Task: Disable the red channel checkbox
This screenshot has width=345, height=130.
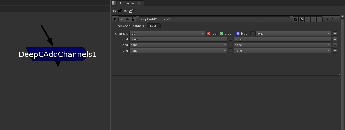Action: pyautogui.click(x=209, y=34)
